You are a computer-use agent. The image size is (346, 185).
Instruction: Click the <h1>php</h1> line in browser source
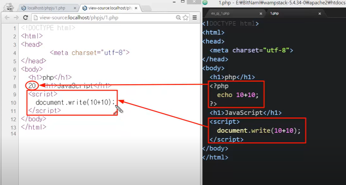pos(50,77)
